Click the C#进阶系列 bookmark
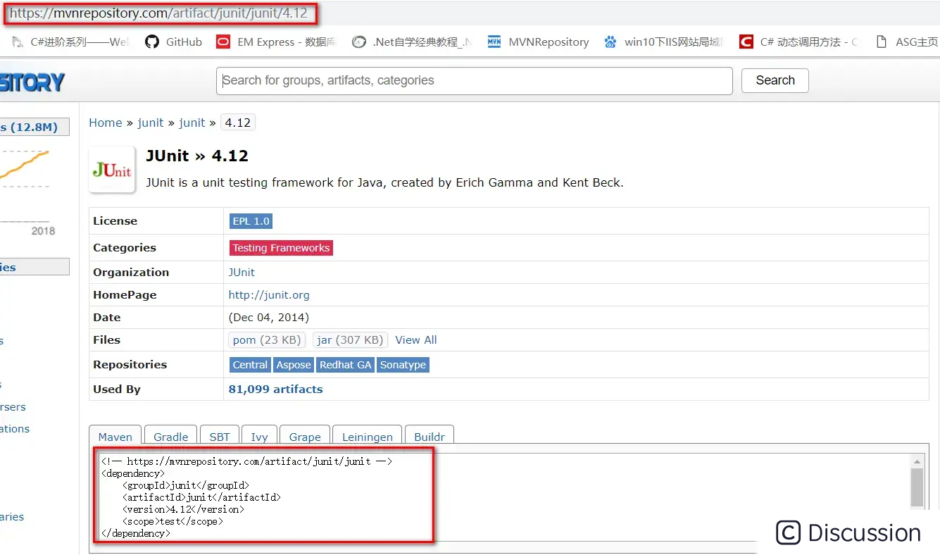This screenshot has height=555, width=940. pos(71,42)
